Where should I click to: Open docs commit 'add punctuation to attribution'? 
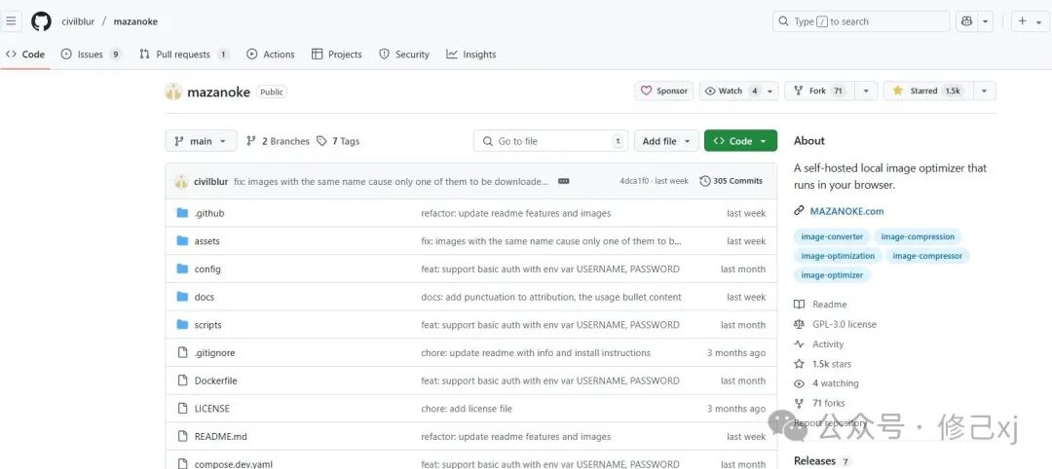click(x=550, y=297)
